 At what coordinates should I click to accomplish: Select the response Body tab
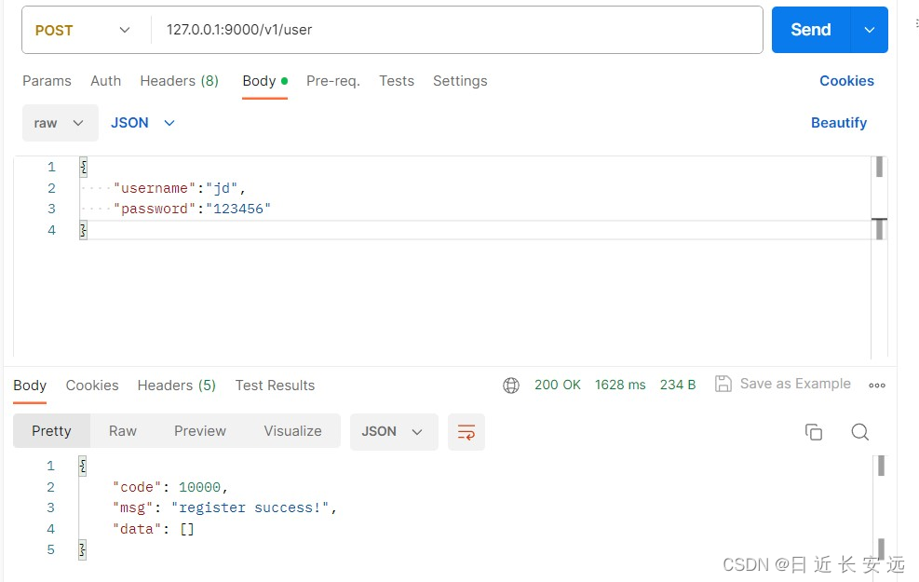click(30, 386)
